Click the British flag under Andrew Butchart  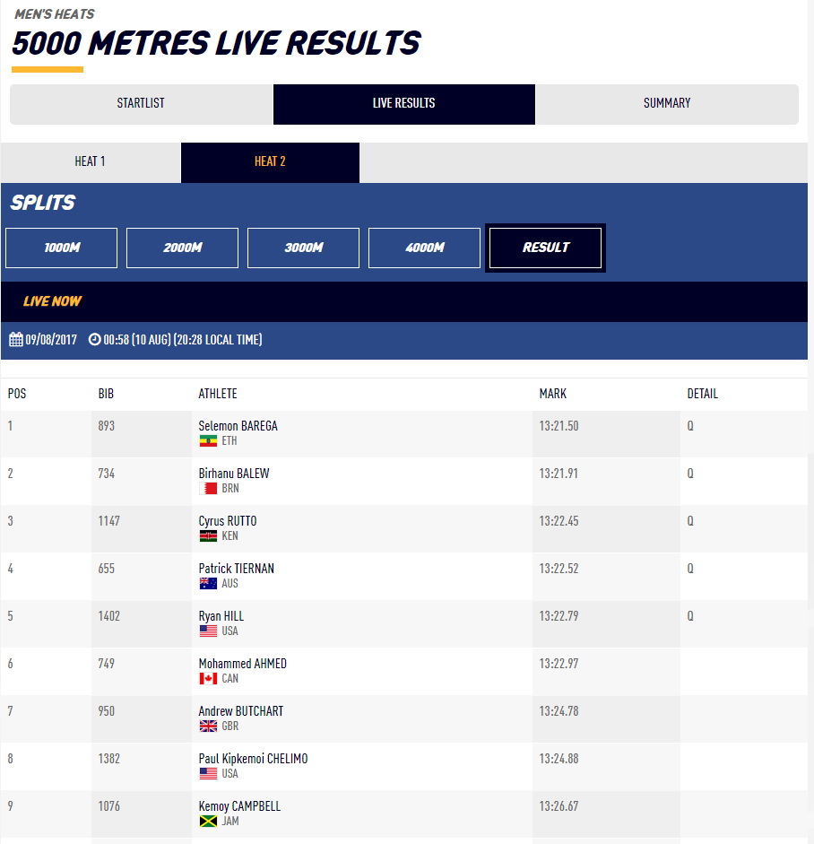click(x=208, y=727)
